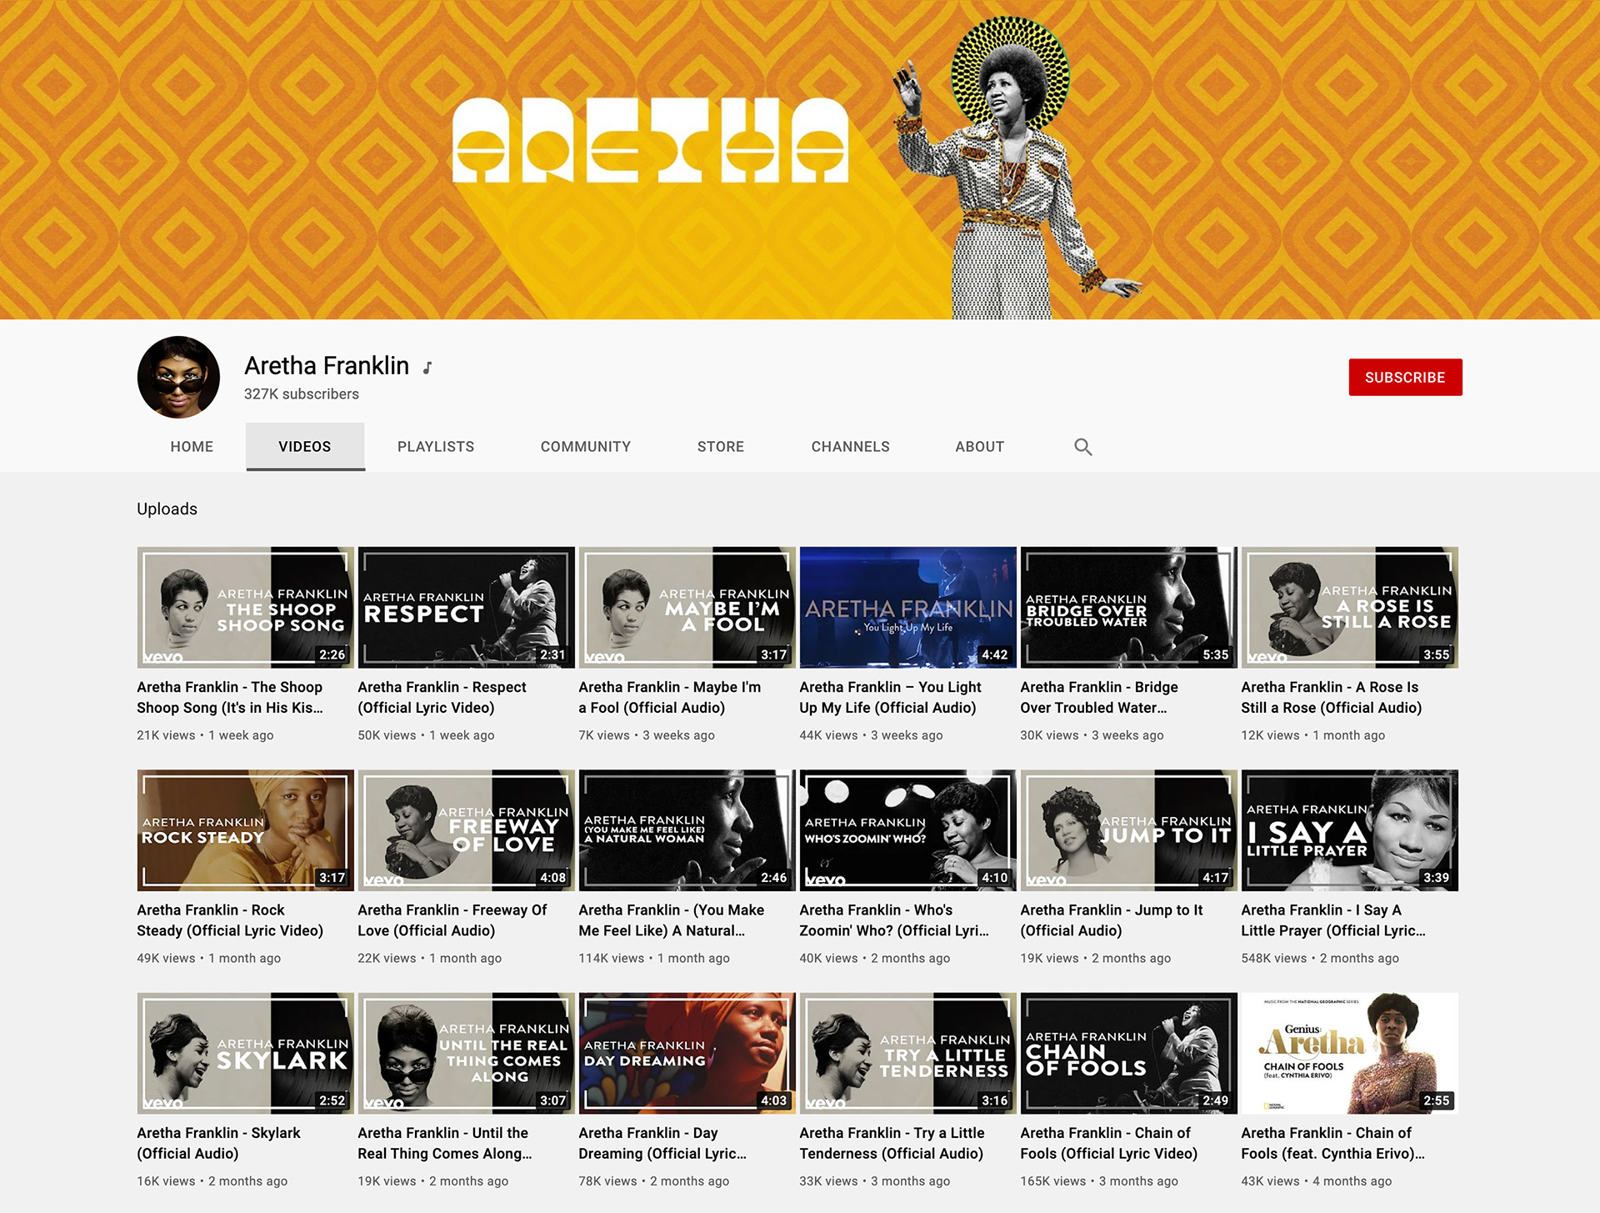Viewport: 1600px width, 1213px height.
Task: Open the Jump to It thumbnail
Action: tap(1128, 830)
